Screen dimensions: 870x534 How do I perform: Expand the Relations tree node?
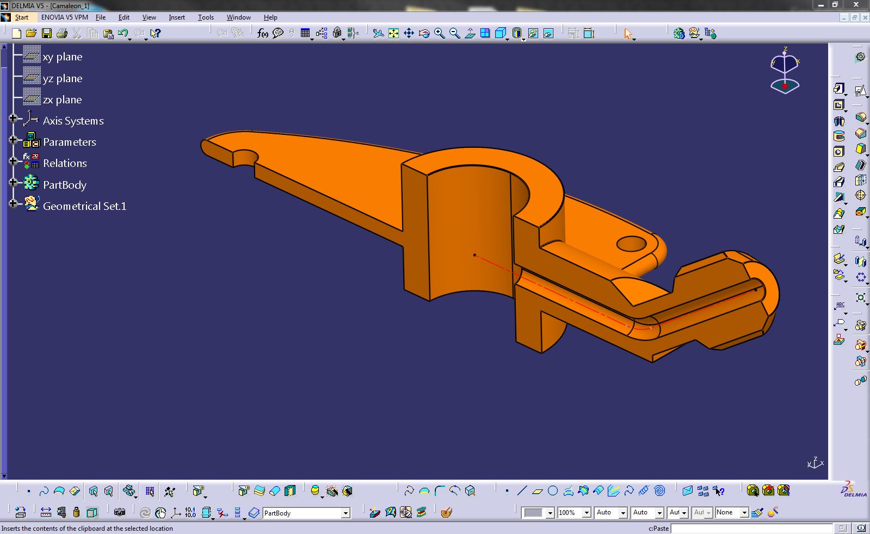(x=13, y=160)
